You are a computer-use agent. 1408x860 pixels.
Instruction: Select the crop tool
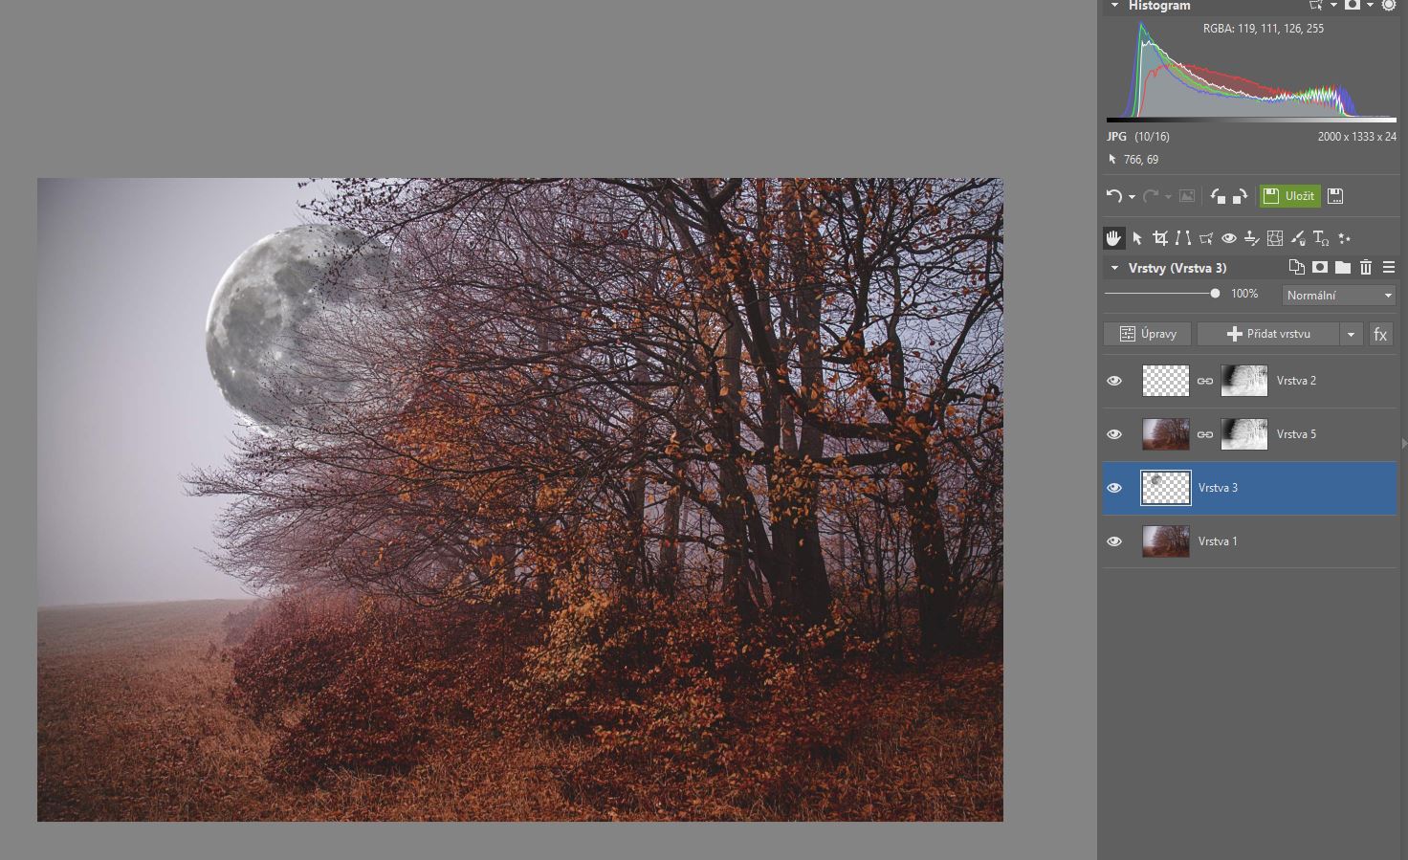point(1160,238)
